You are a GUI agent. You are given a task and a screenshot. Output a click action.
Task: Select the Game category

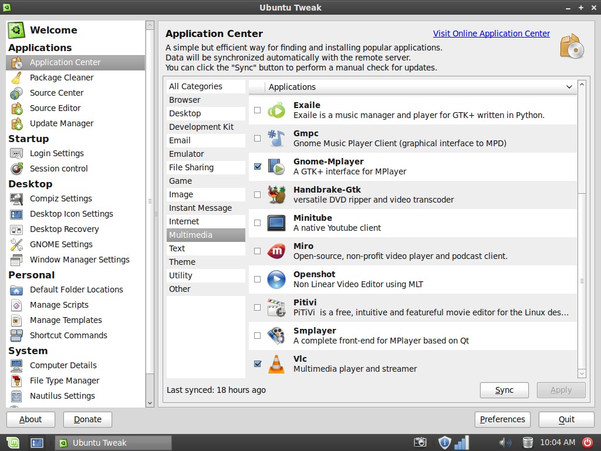(x=206, y=181)
